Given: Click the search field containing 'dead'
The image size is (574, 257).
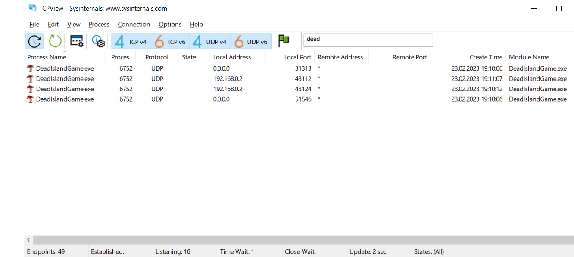Looking at the screenshot, I should coord(368,40).
